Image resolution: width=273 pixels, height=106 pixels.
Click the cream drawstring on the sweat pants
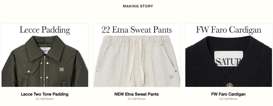point(137,61)
